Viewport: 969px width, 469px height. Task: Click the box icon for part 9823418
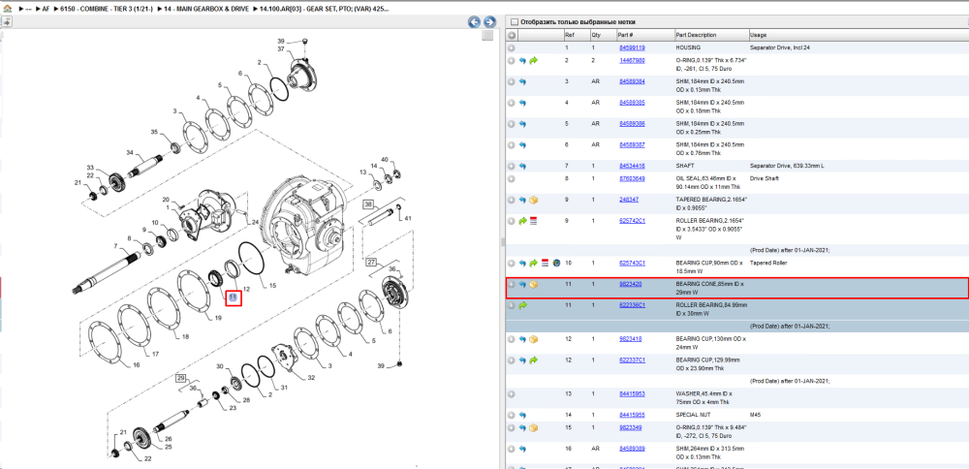point(533,339)
